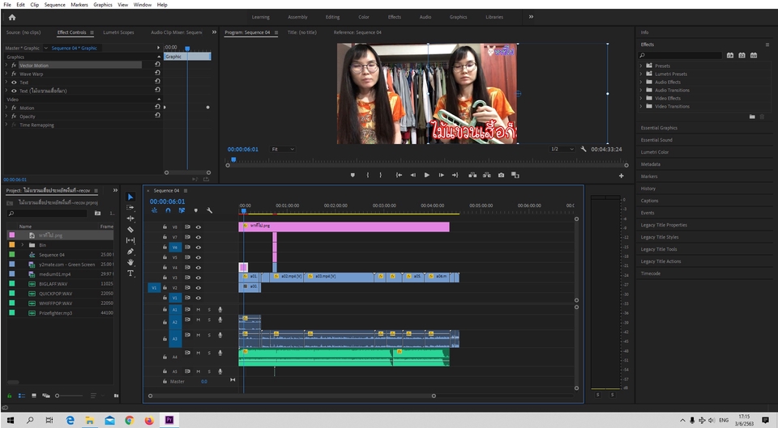
Task: Click the Effects panel search field
Action: (x=680, y=56)
